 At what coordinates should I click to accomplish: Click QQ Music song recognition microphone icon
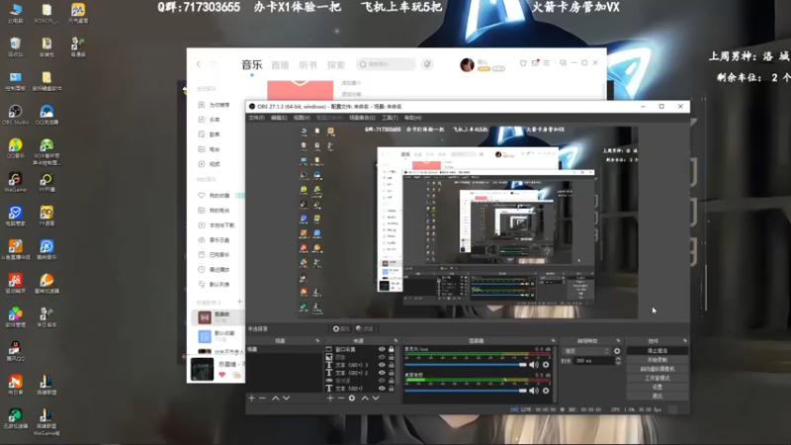tap(427, 64)
